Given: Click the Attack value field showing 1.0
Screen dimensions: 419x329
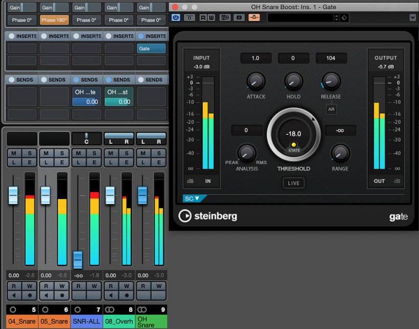Looking at the screenshot, I should coord(255,58).
